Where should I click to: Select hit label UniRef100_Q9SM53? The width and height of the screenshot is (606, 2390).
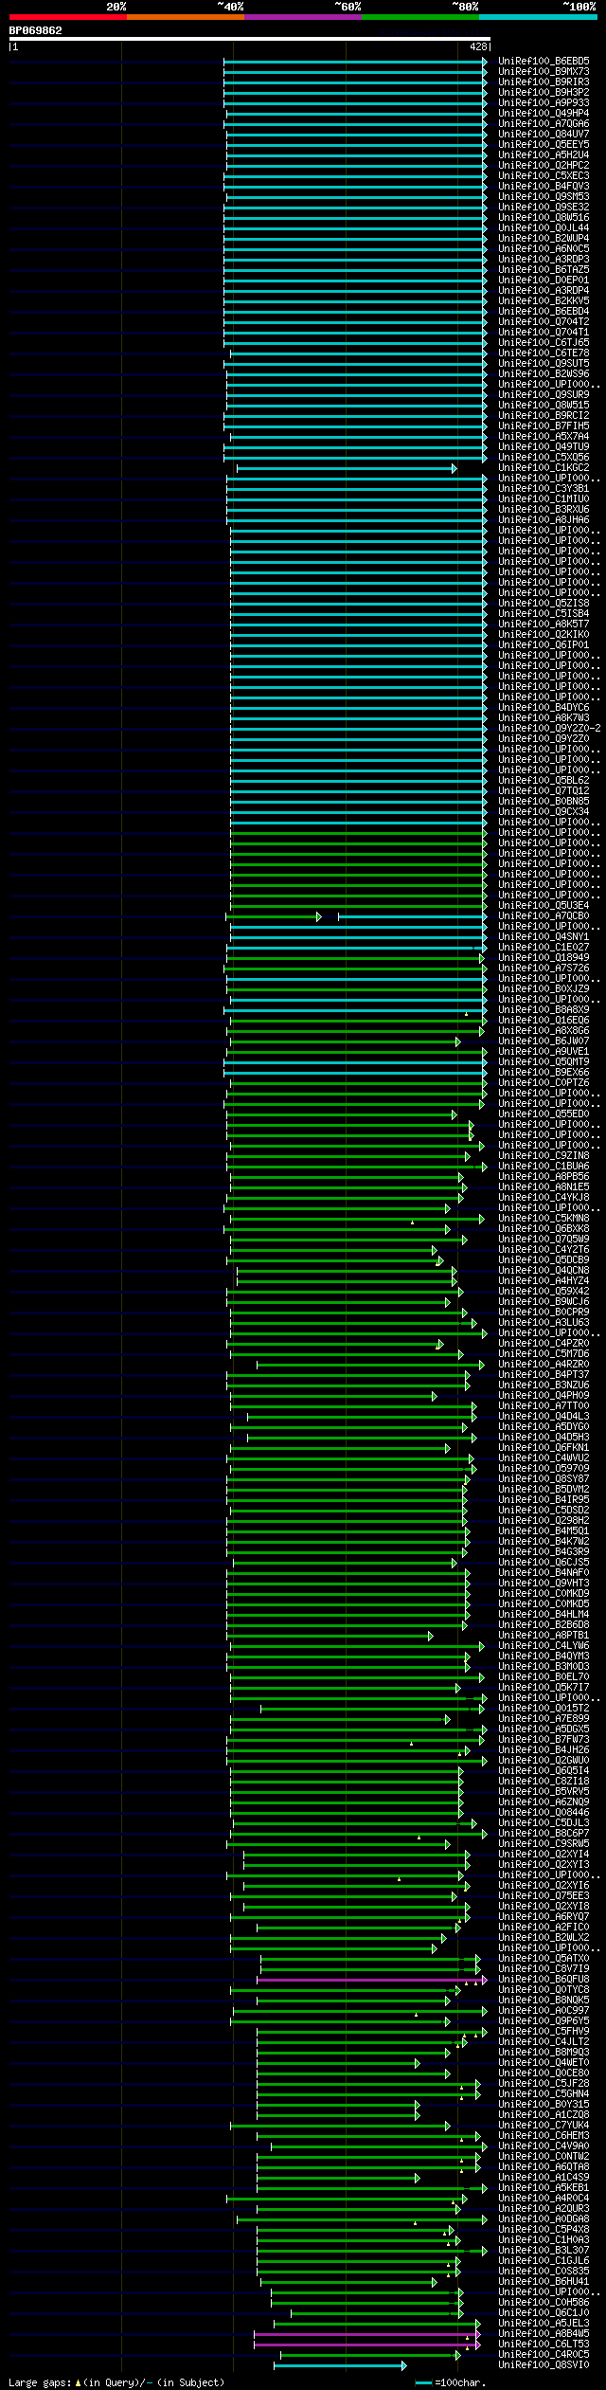544,197
